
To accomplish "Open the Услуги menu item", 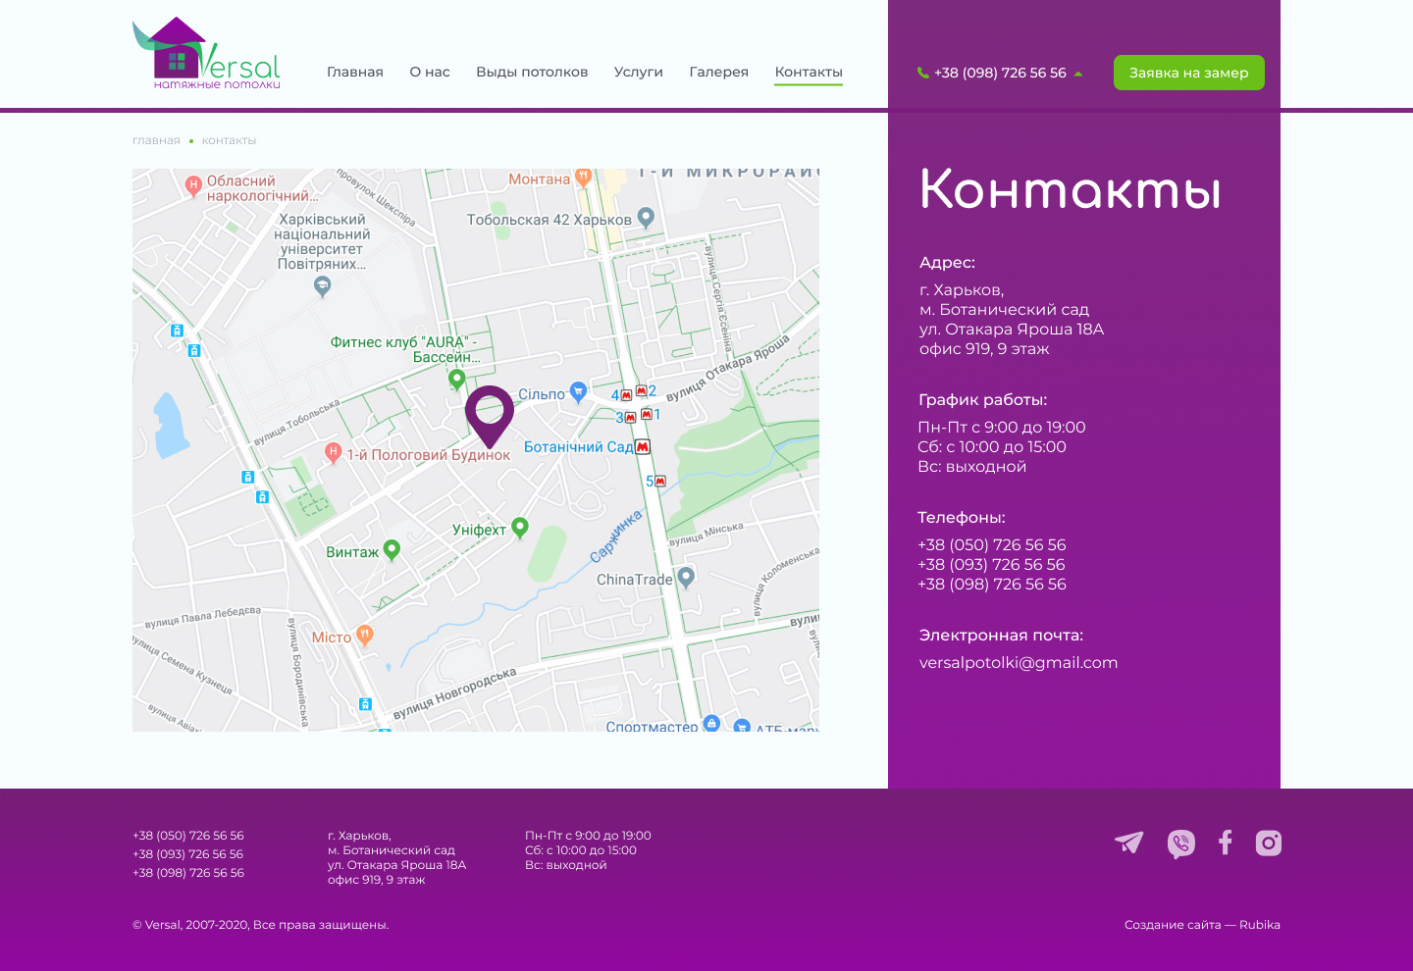I will coord(639,72).
